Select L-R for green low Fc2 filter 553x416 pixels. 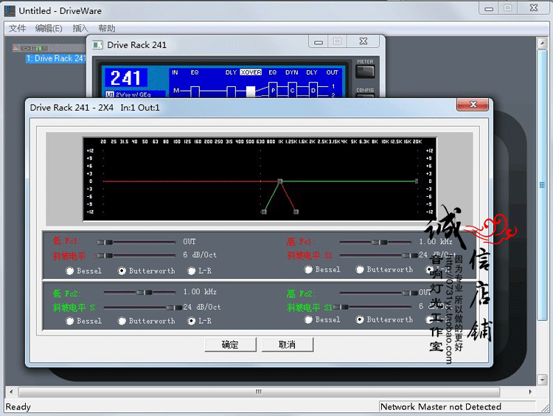click(x=192, y=321)
